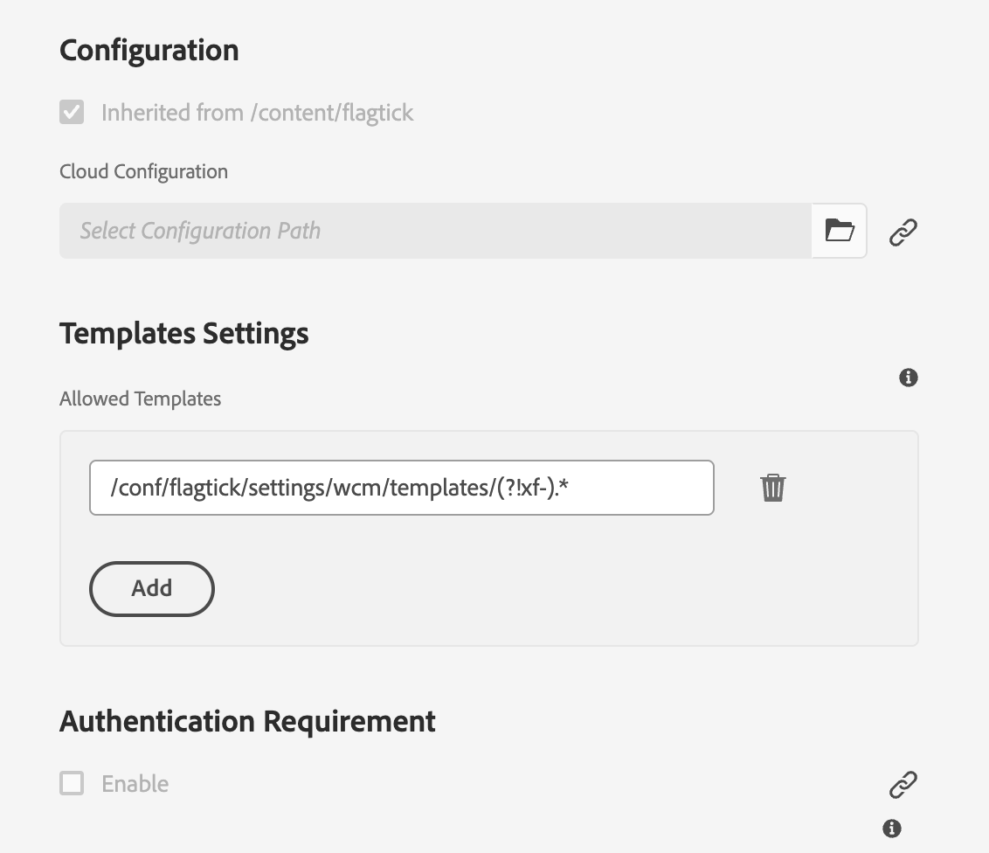Click the /conf/flagtick template path text field

pyautogui.click(x=402, y=488)
